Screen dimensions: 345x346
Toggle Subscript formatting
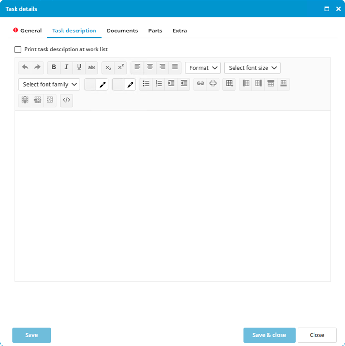pos(108,67)
